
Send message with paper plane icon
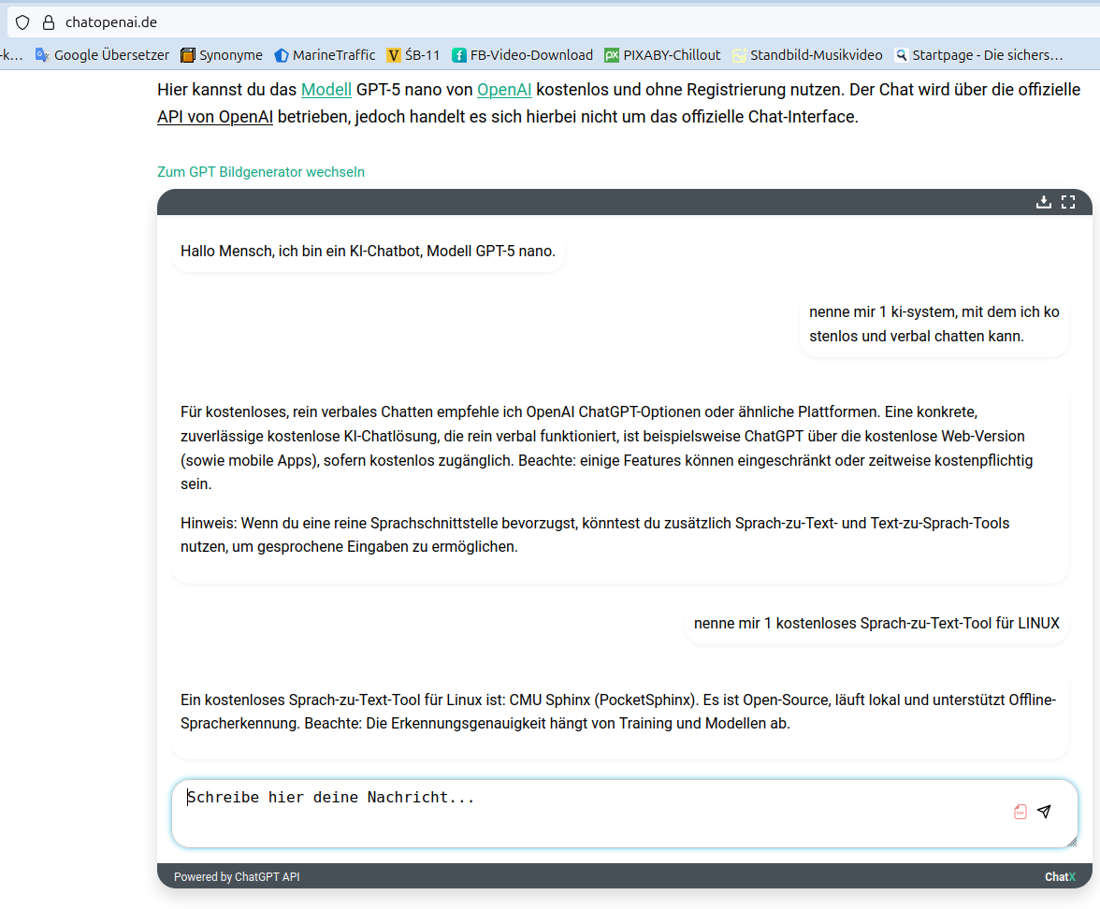[1045, 812]
